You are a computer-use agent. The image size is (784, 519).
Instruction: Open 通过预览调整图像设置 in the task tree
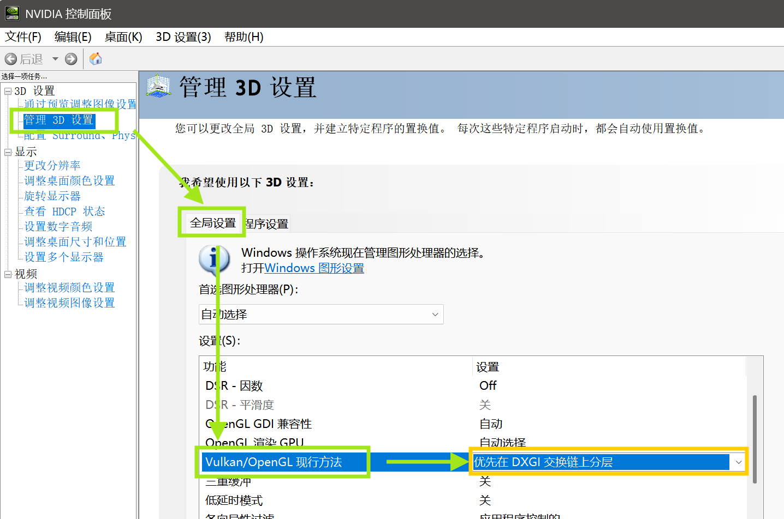tap(80, 104)
